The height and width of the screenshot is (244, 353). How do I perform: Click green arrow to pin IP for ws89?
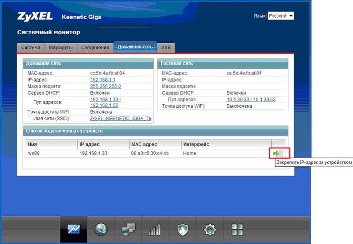tap(276, 153)
